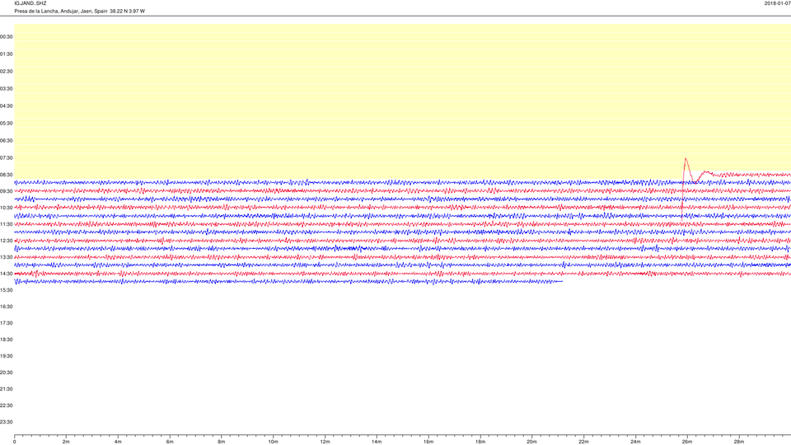Viewport: 791px width, 445px height.
Task: Select the 02:30 time row label
Action: point(7,71)
